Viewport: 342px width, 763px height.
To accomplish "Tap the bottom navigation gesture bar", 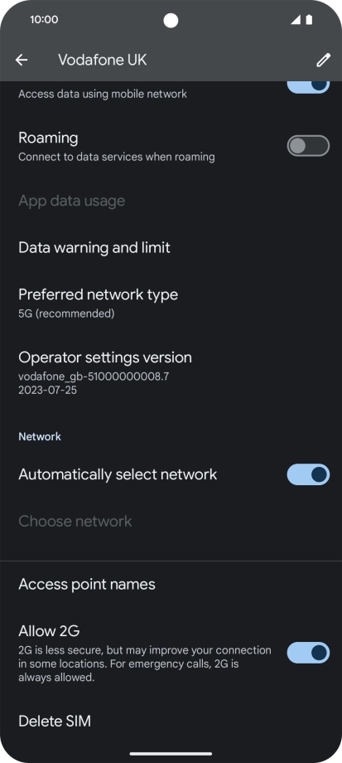I will tap(171, 754).
